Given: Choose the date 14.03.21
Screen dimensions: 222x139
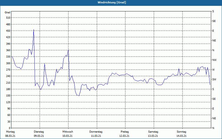Looking at the screenshot, I should 181,136.
